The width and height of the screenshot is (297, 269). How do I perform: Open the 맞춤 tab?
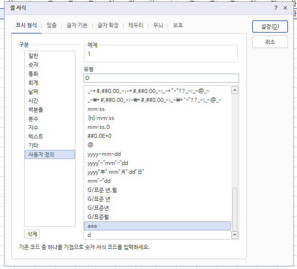click(52, 25)
